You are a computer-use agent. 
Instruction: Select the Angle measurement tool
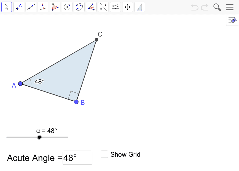click(91, 7)
